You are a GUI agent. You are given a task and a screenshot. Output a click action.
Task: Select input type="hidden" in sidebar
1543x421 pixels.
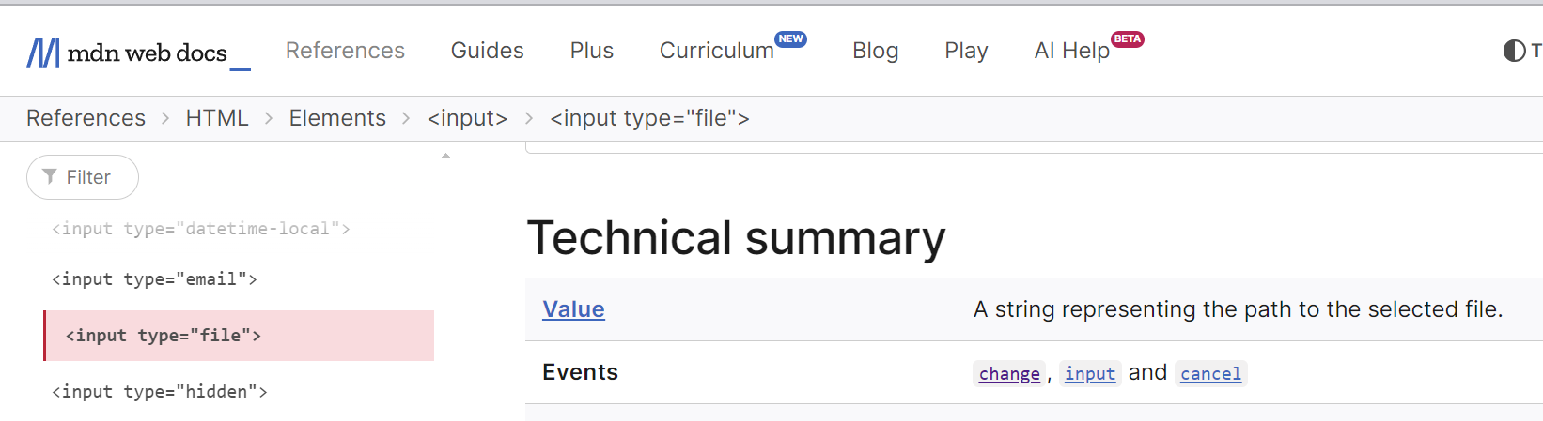[160, 392]
